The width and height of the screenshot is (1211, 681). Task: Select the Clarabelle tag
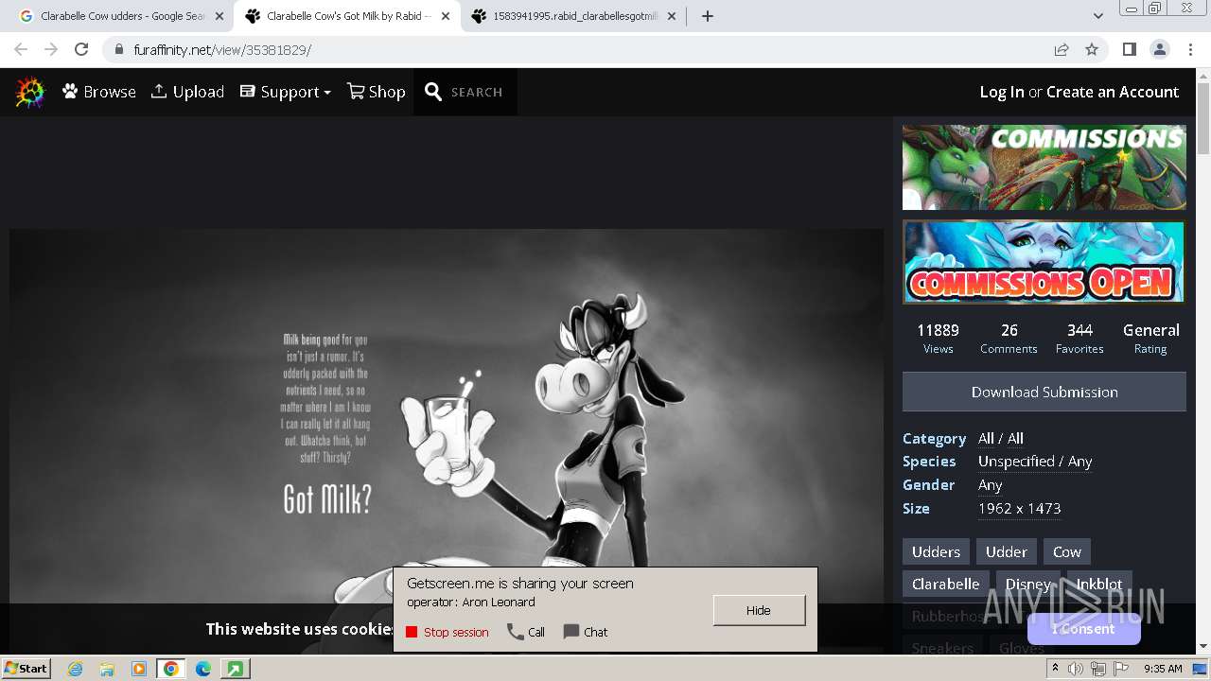point(946,584)
